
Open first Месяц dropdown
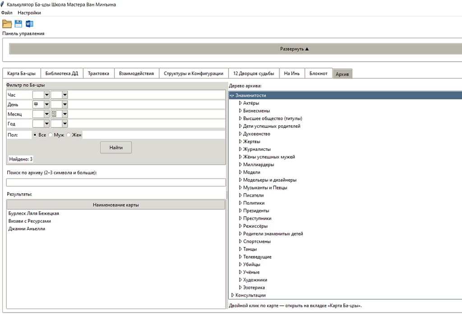(46, 114)
